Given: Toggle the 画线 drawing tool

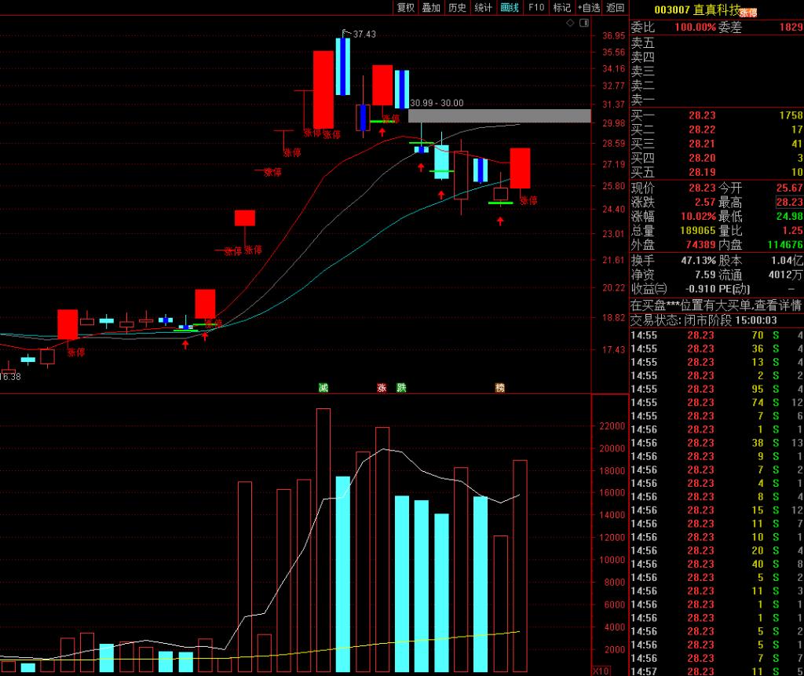Looking at the screenshot, I should click(x=510, y=8).
